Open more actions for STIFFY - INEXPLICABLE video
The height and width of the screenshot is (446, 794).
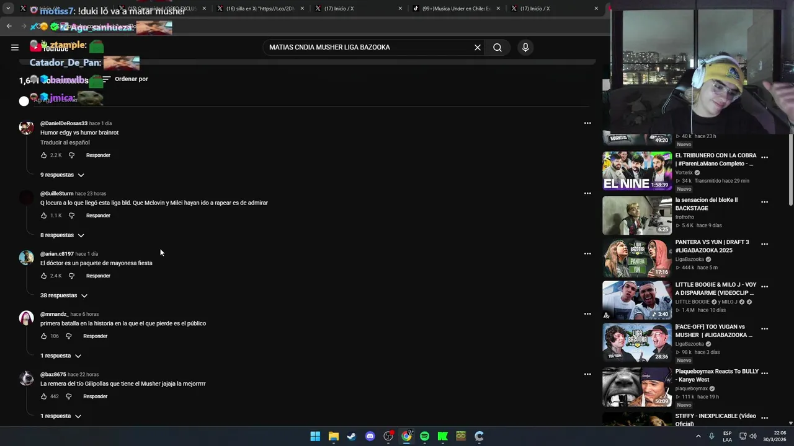point(764,418)
